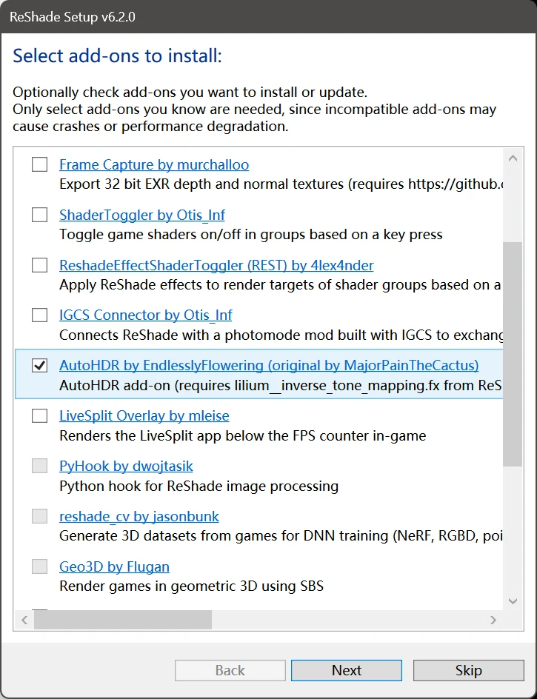The image size is (537, 699).
Task: Click the vertical scrollbar up arrow
Action: pos(513,158)
